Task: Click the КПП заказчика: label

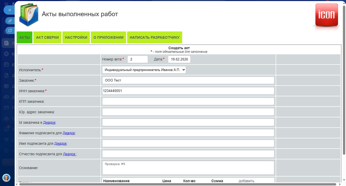Action: [x=32, y=101]
